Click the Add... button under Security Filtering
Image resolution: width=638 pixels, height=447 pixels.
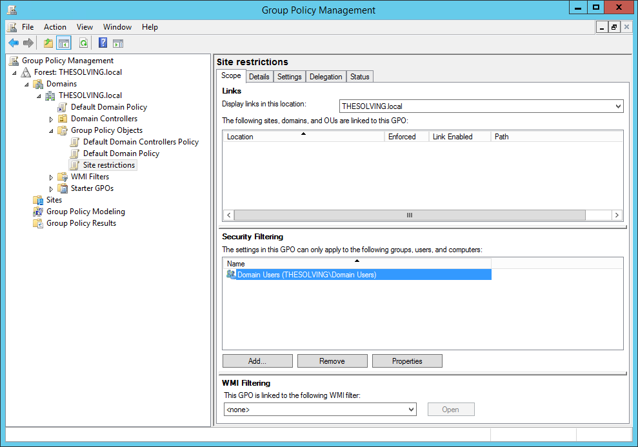(257, 361)
